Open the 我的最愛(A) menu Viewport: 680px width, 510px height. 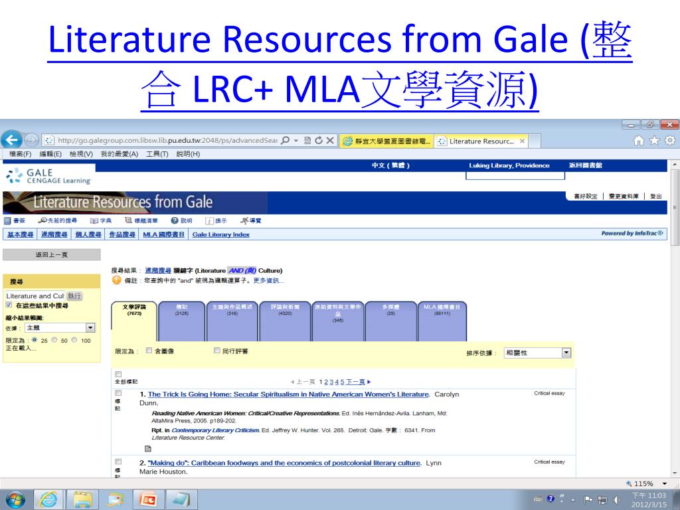[120, 154]
